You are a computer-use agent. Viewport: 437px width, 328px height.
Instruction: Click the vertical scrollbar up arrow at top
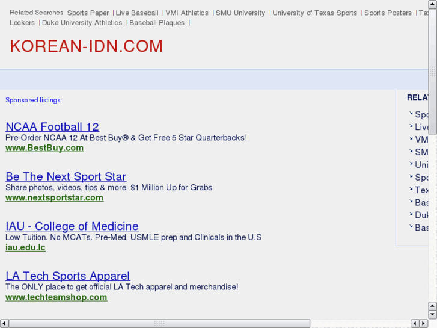pos(433,4)
